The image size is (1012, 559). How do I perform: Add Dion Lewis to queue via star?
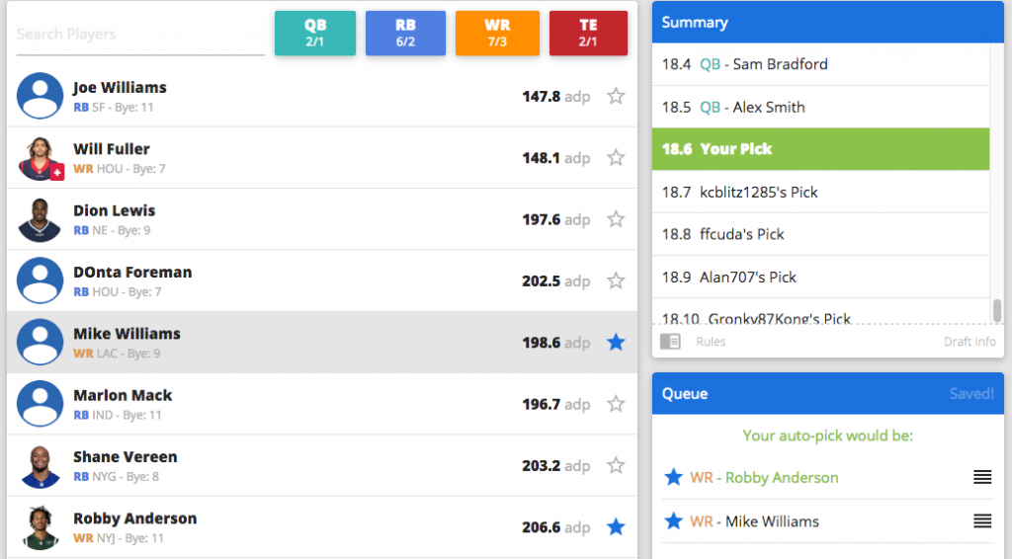pos(616,219)
